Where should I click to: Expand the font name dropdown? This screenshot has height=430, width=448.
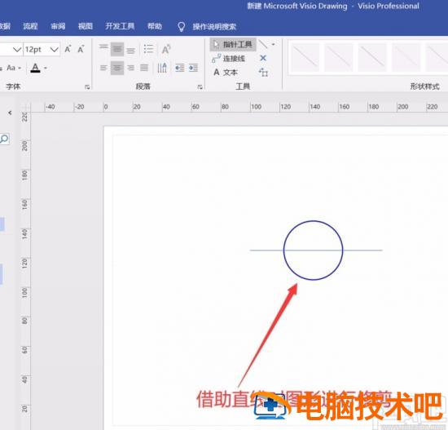pos(17,50)
